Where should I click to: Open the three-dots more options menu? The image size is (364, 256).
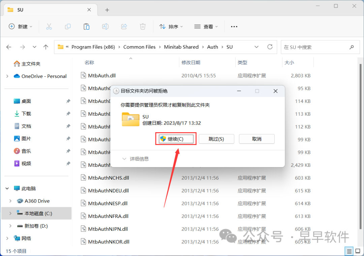pos(234,27)
